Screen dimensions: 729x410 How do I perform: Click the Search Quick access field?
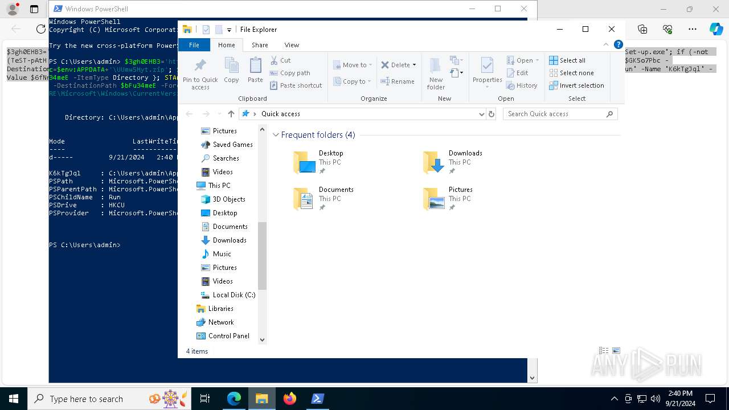tap(560, 114)
